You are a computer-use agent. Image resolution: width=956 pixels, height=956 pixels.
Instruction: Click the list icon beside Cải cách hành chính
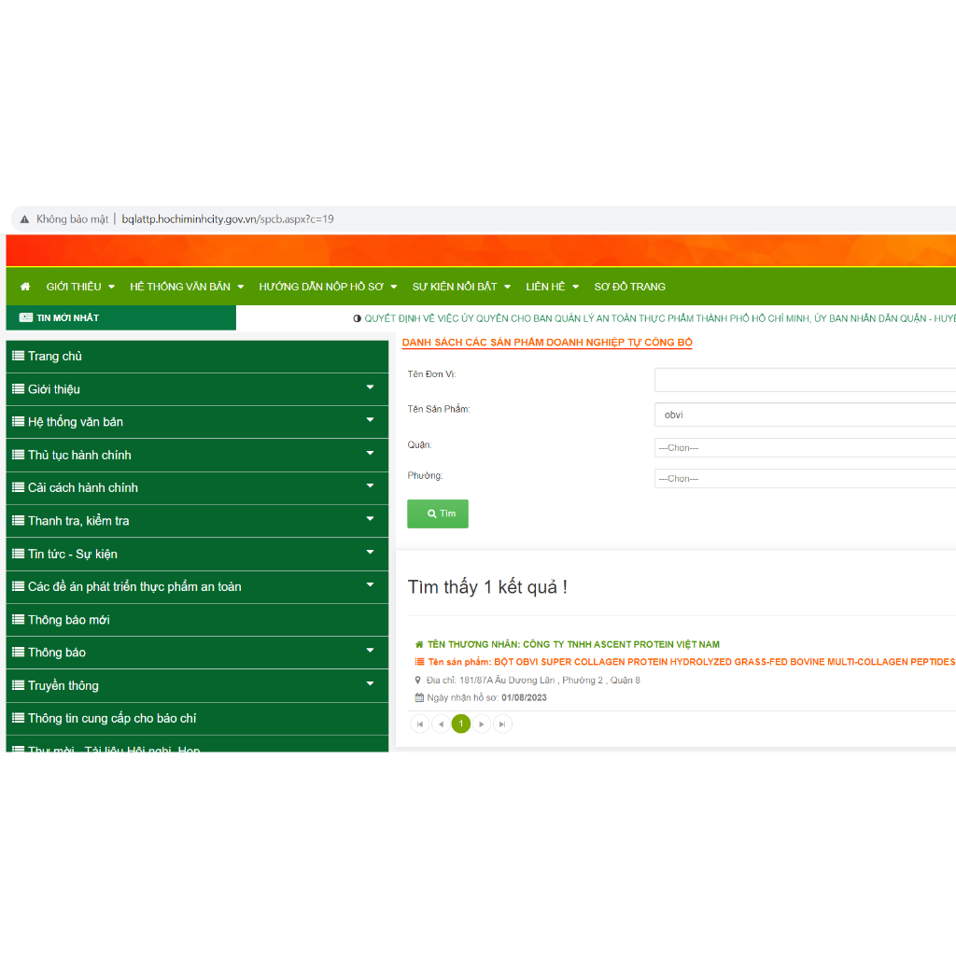(x=19, y=487)
